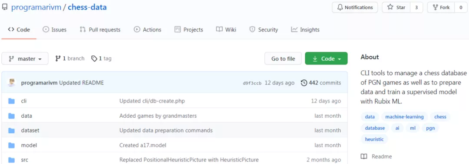Open programarivm author link in commit bar
This screenshot has width=469, height=164.
40,83
